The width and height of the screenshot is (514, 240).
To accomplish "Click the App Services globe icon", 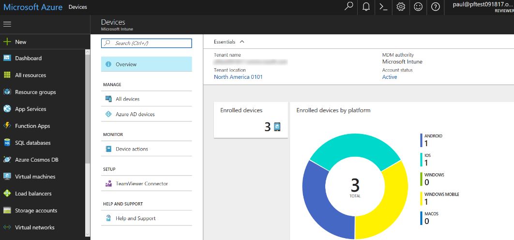I will [x=7, y=109].
